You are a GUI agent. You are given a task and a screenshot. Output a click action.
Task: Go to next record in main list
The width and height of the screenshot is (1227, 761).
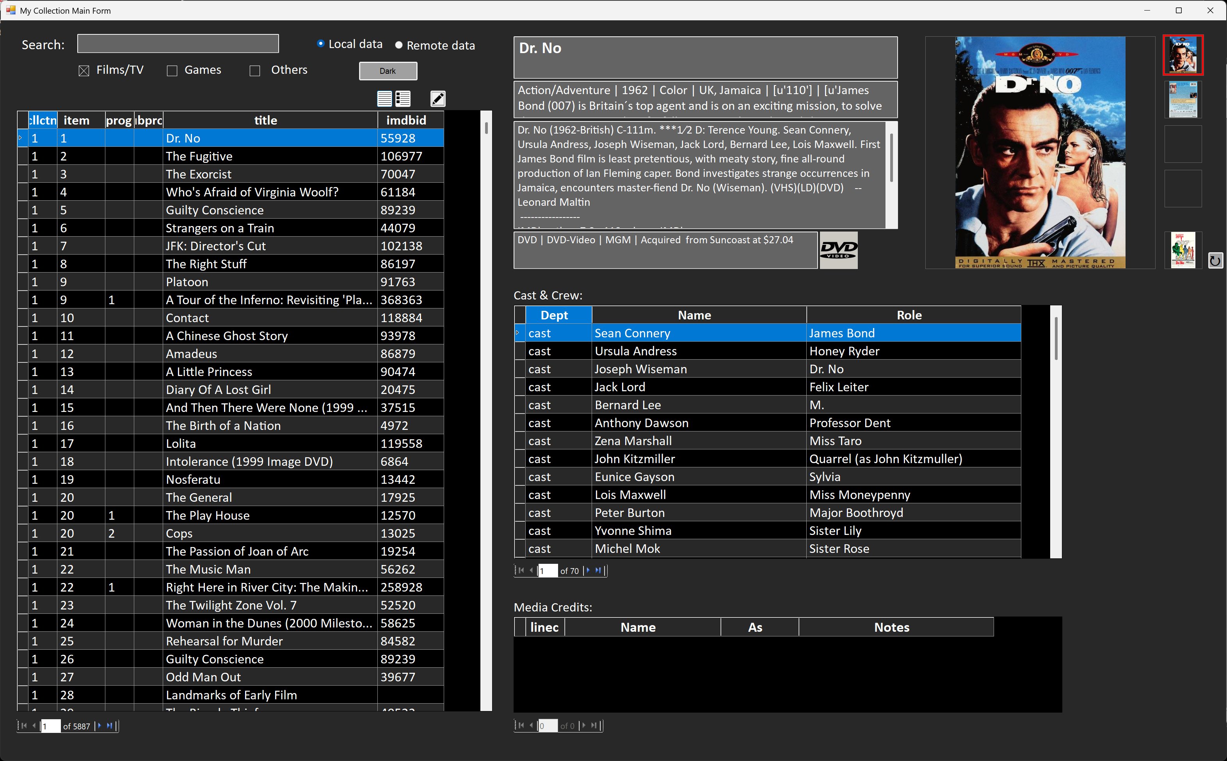tap(99, 726)
